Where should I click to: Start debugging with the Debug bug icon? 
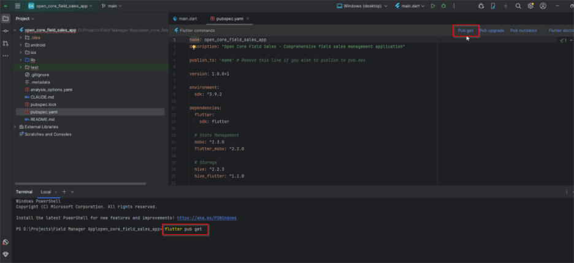pyautogui.click(x=444, y=6)
